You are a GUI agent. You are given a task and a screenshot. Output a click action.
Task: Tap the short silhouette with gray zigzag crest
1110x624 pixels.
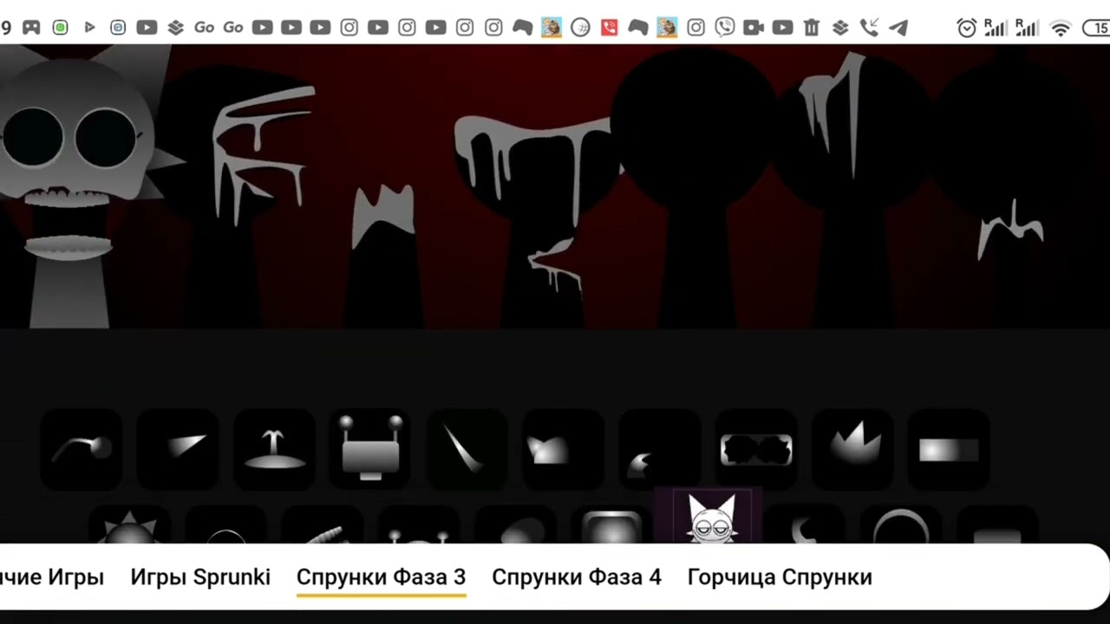(x=382, y=256)
